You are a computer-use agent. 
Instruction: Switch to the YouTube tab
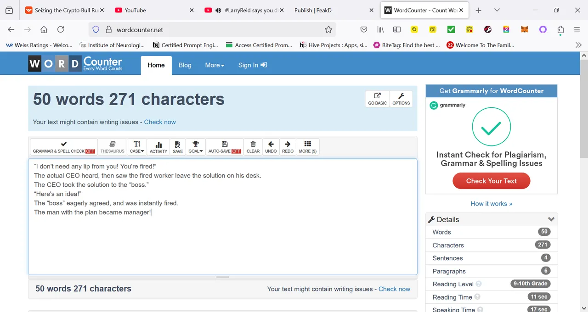pyautogui.click(x=154, y=10)
